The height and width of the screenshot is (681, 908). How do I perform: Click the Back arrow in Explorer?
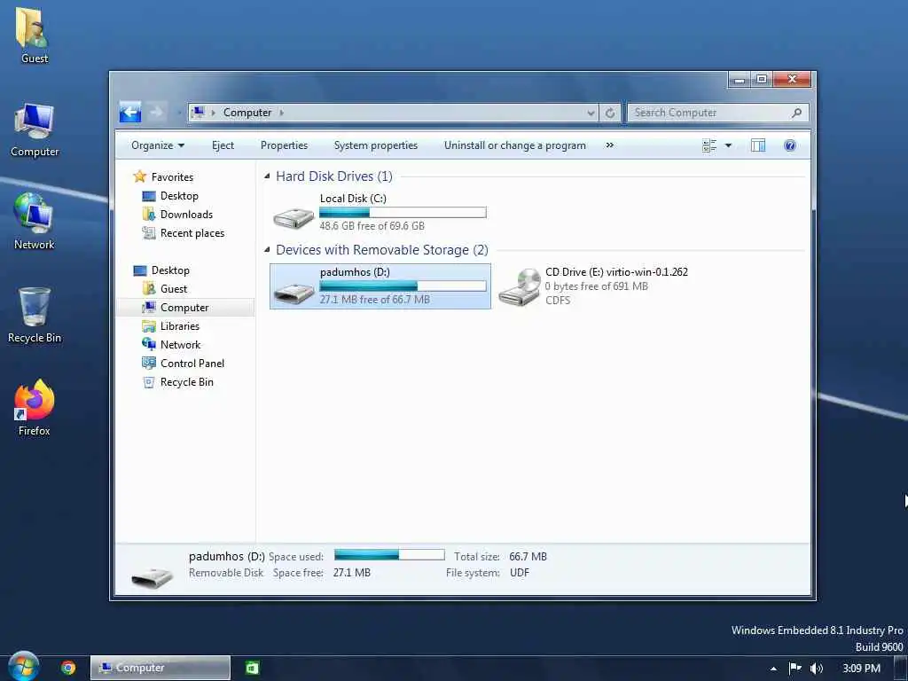[130, 113]
